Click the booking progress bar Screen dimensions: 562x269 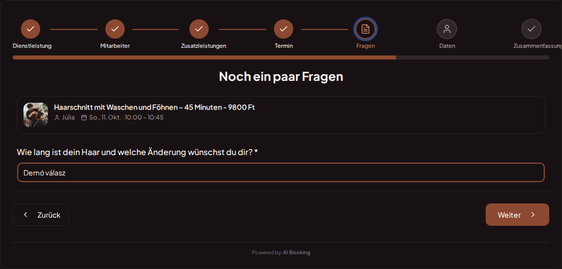click(x=281, y=57)
